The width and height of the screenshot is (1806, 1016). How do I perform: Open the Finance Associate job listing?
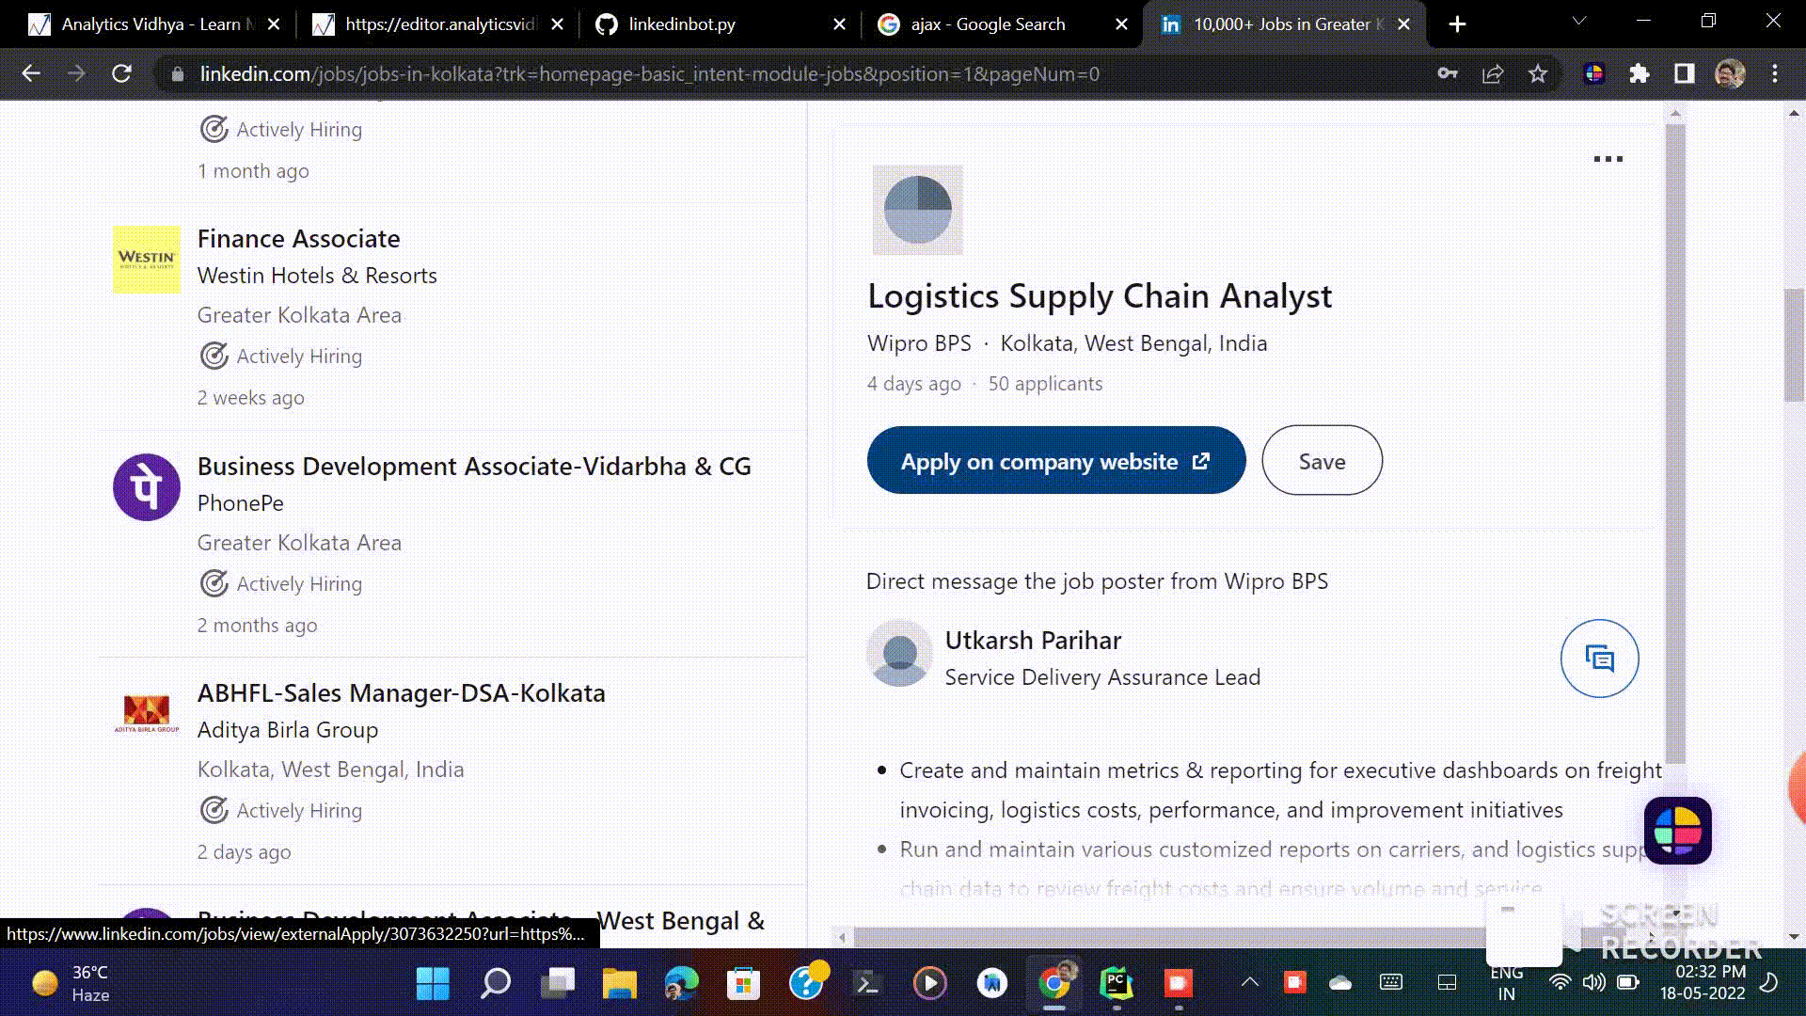(x=298, y=239)
